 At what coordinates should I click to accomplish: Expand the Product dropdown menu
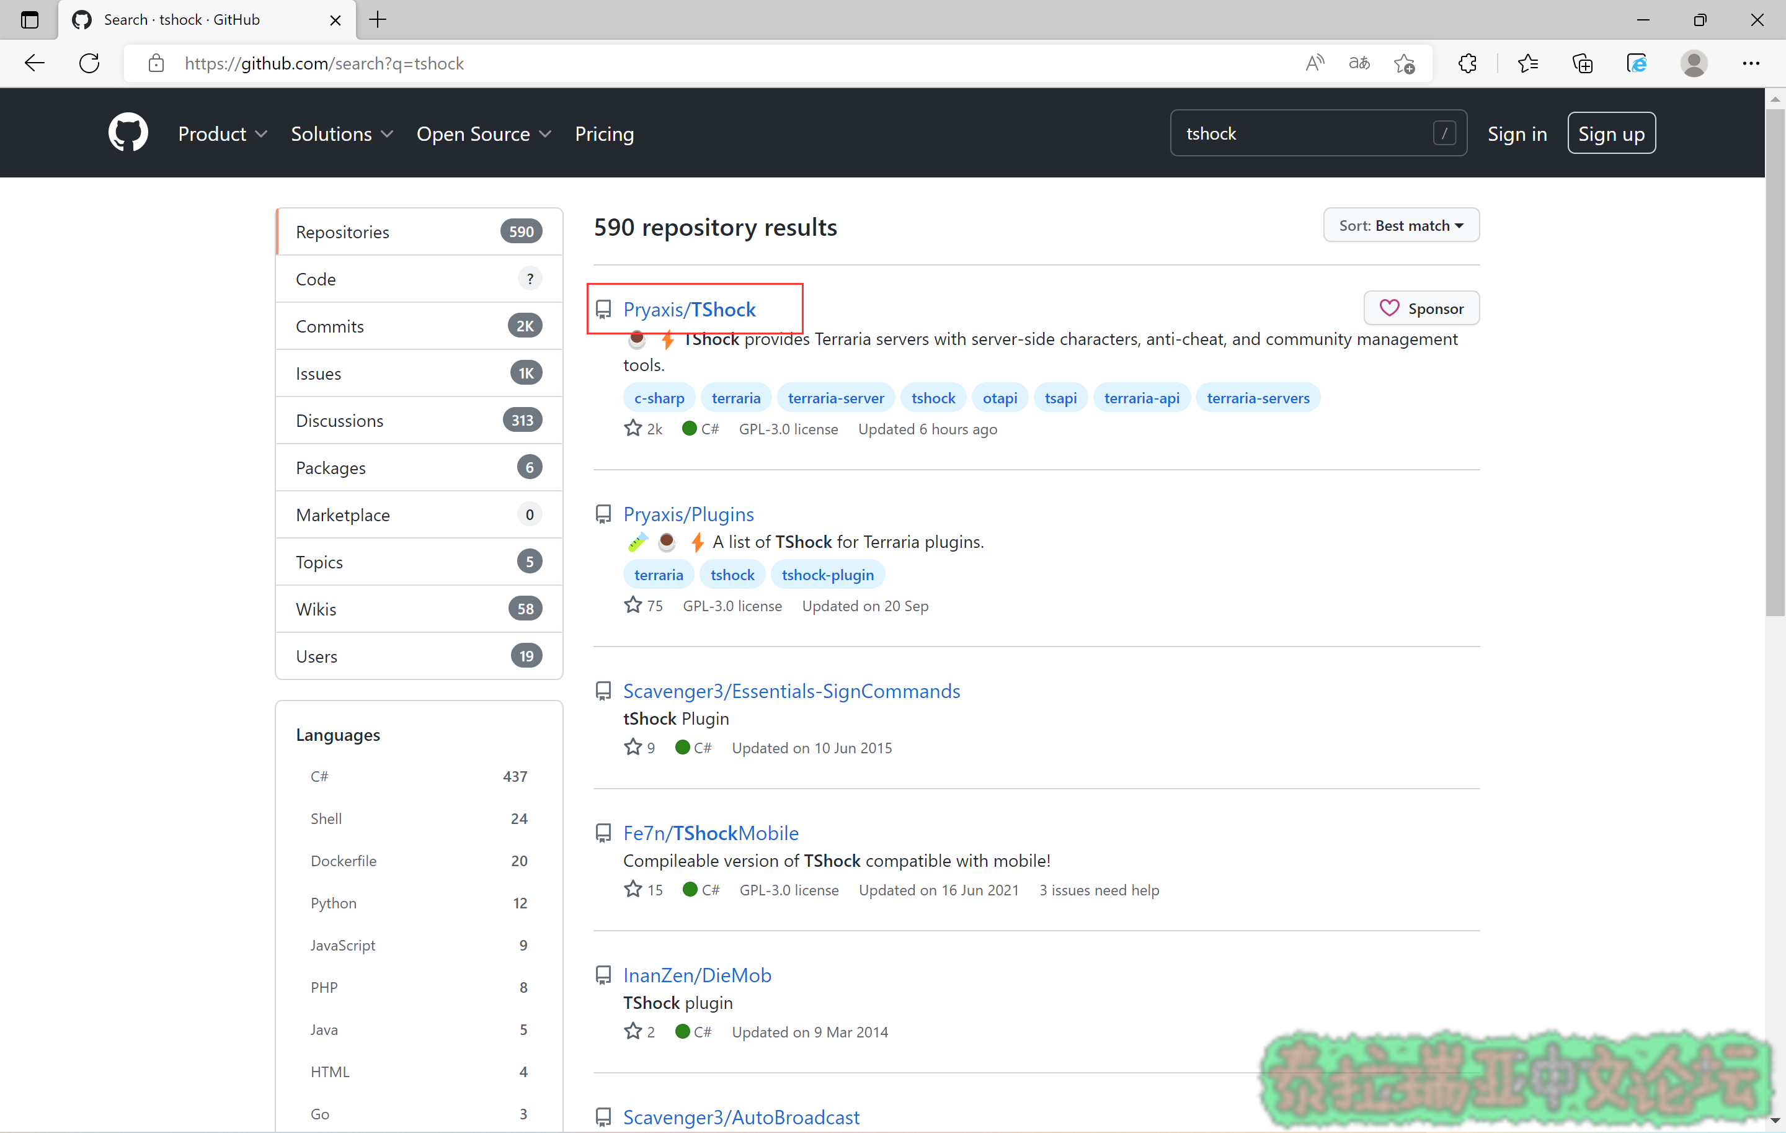point(223,133)
